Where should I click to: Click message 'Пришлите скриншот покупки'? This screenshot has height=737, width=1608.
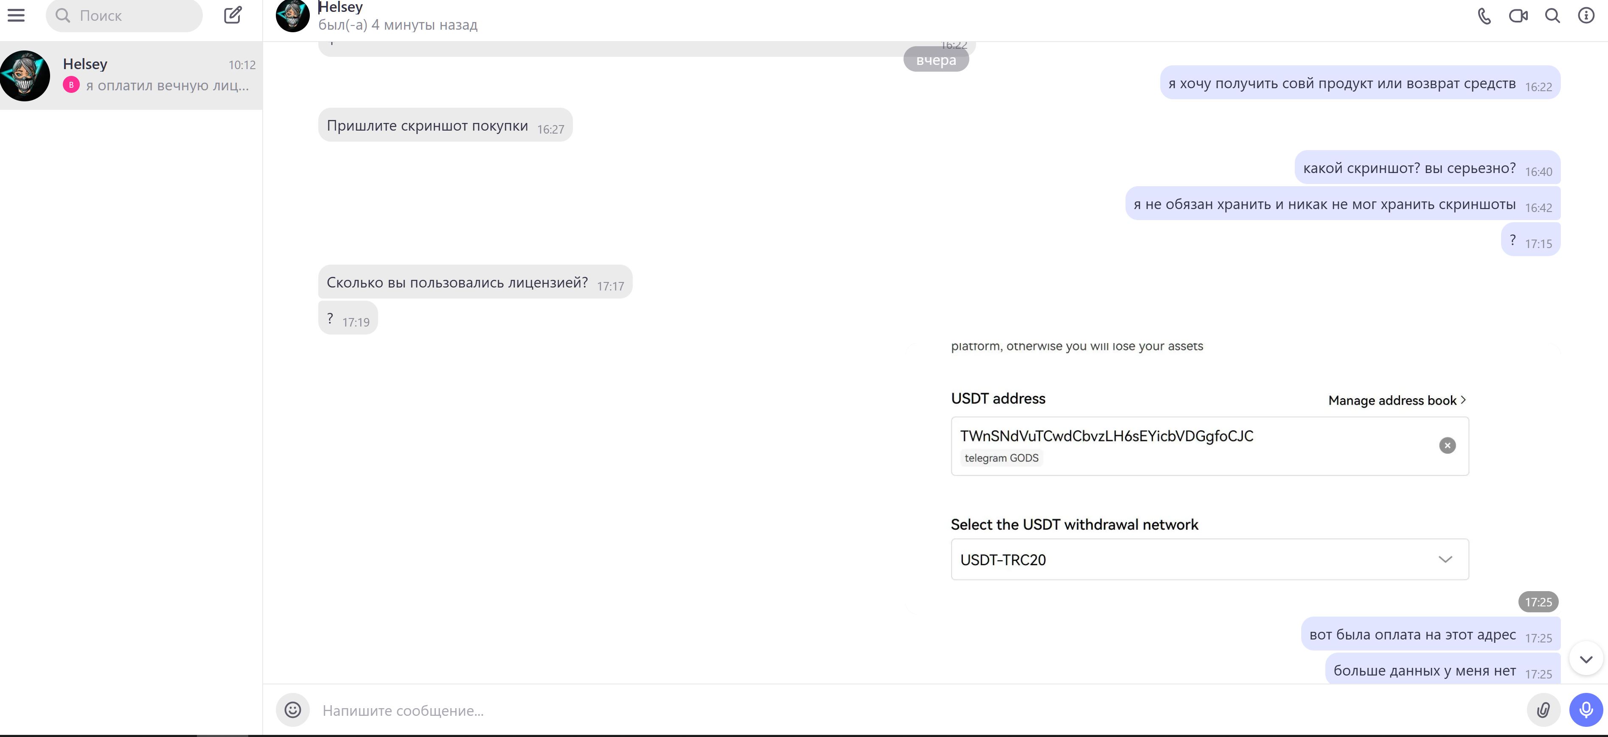[428, 126]
